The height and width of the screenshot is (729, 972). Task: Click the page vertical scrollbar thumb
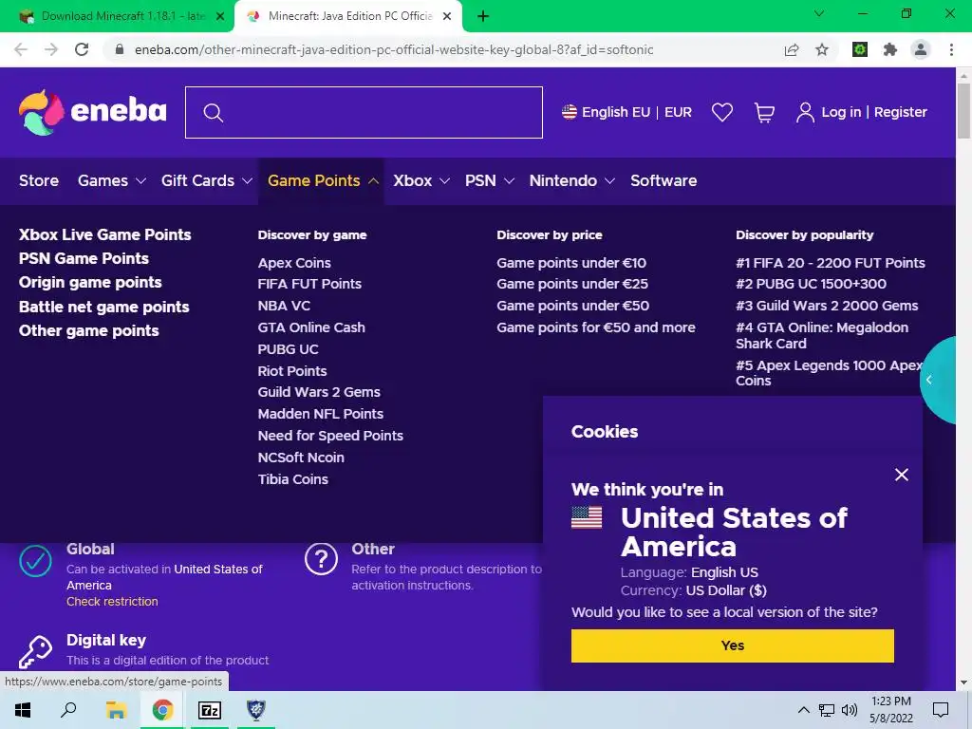[963, 110]
